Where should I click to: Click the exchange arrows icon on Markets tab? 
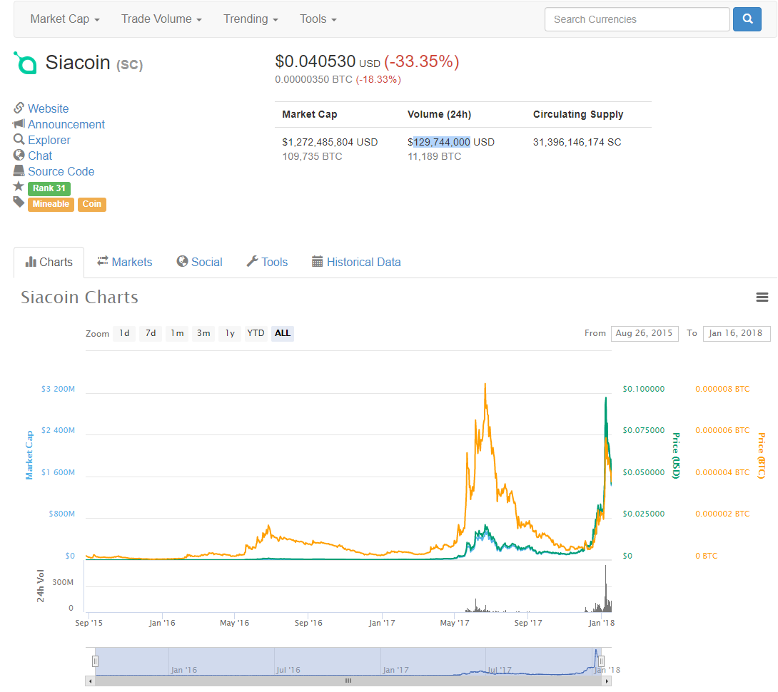pos(103,261)
